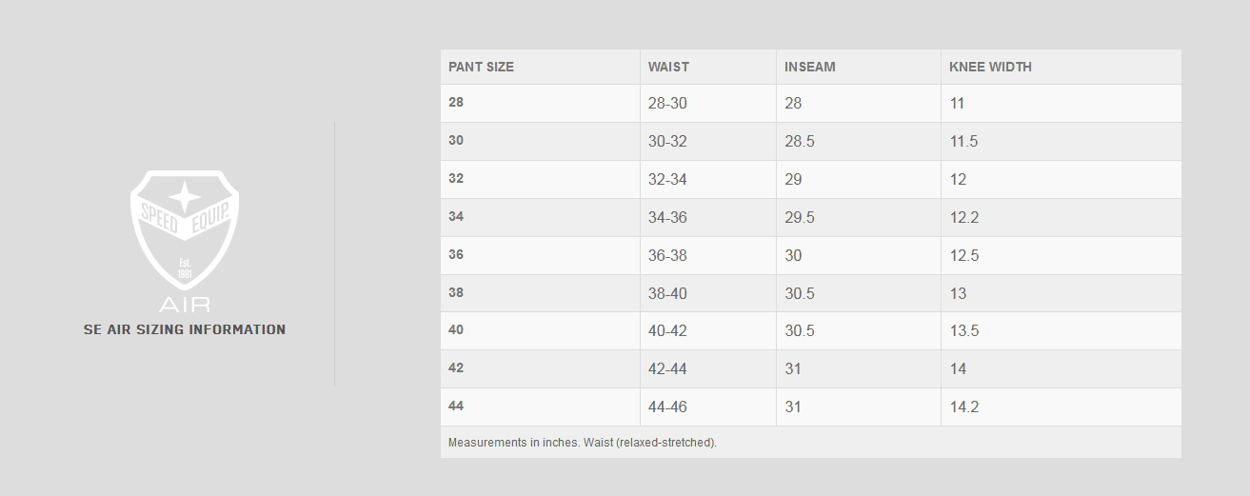This screenshot has width=1250, height=496.
Task: Click the INSEAM column header
Action: (x=810, y=67)
